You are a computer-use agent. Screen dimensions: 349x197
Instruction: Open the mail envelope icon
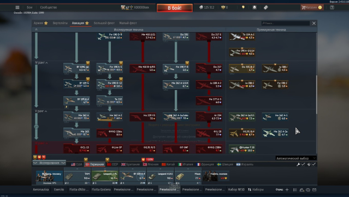coord(314,190)
